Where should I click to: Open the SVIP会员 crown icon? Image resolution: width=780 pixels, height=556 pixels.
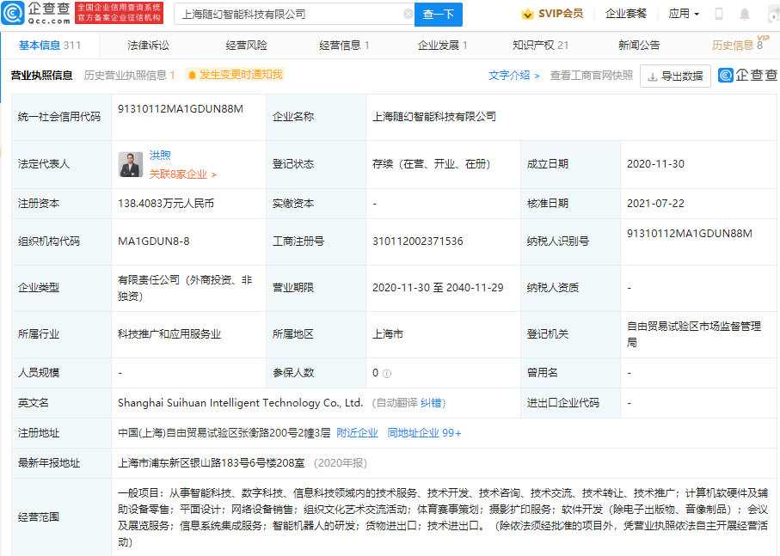click(526, 14)
